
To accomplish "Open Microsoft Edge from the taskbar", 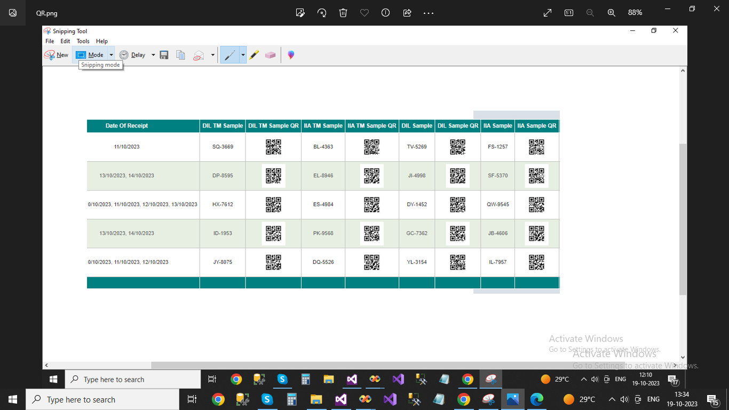I will click(x=537, y=399).
